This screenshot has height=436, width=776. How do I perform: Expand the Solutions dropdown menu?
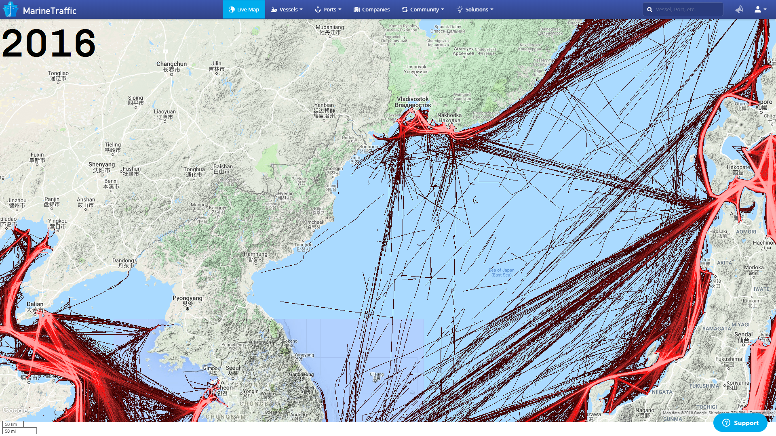(x=475, y=9)
